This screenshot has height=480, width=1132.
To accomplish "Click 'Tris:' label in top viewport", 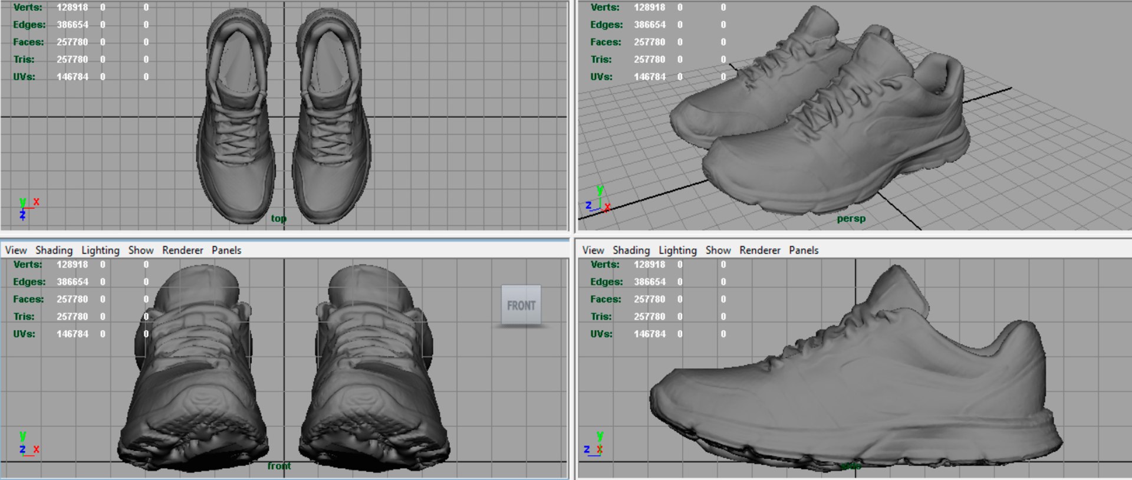I will click(x=24, y=59).
